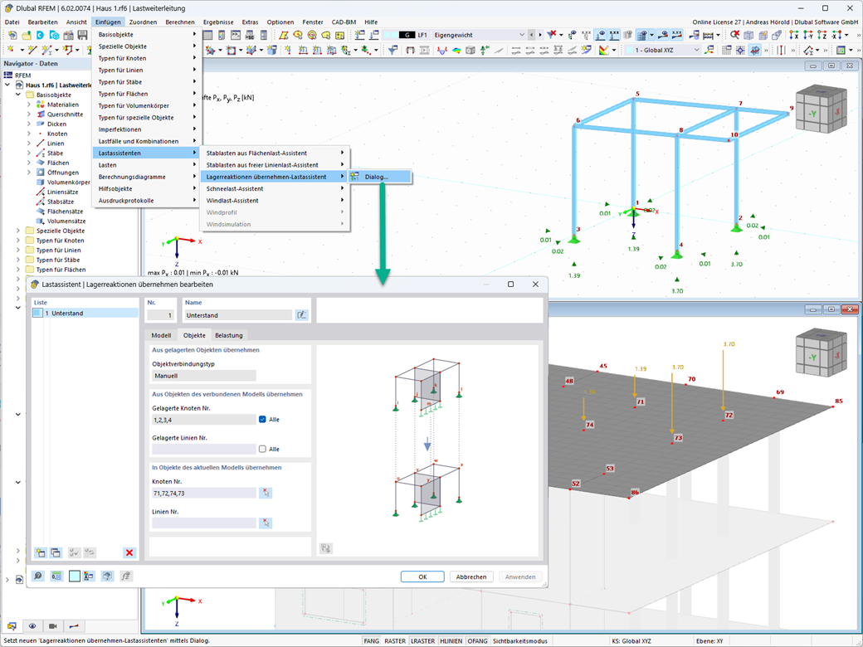Screen dimensions: 863x647
Task: Click the Knoten Nr. field with 71,72,74,73
Action: pos(204,493)
